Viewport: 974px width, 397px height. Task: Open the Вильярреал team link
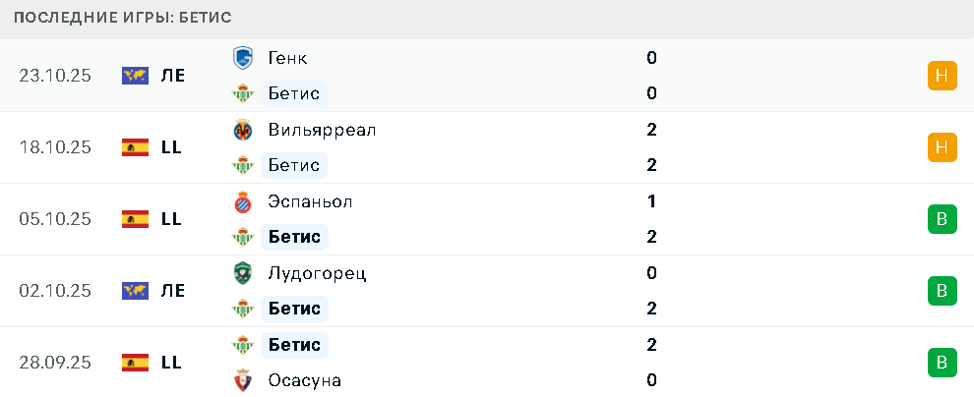(322, 130)
